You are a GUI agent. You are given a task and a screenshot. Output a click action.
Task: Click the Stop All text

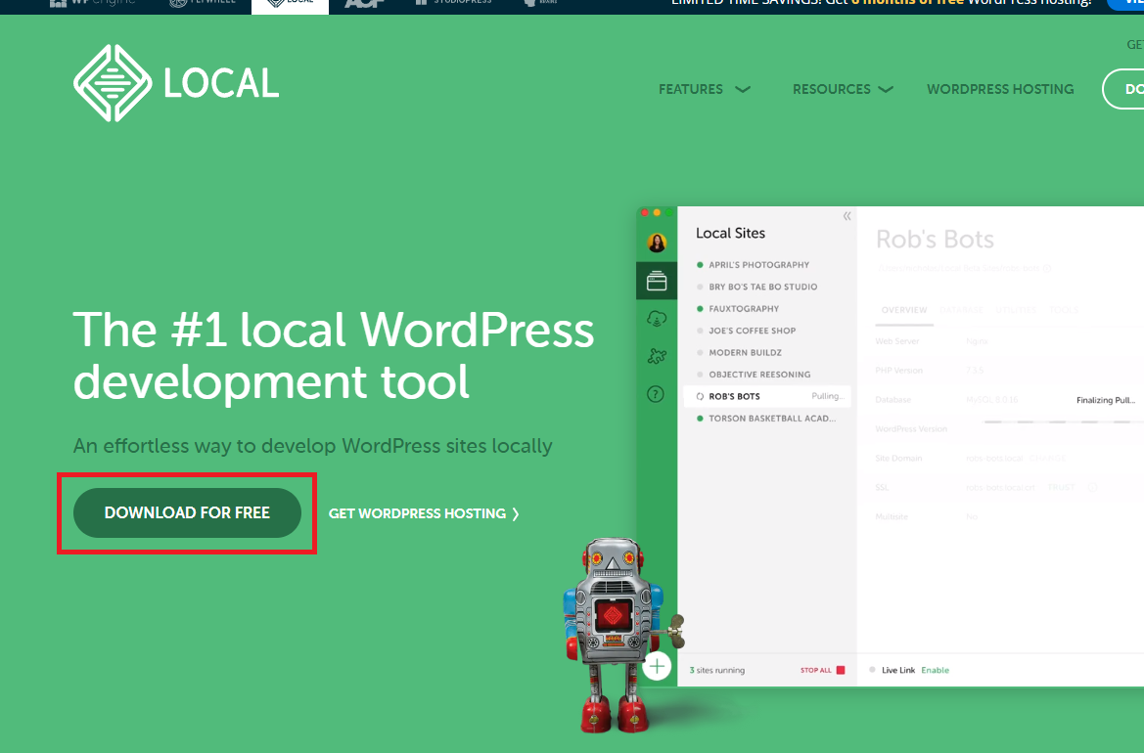815,670
